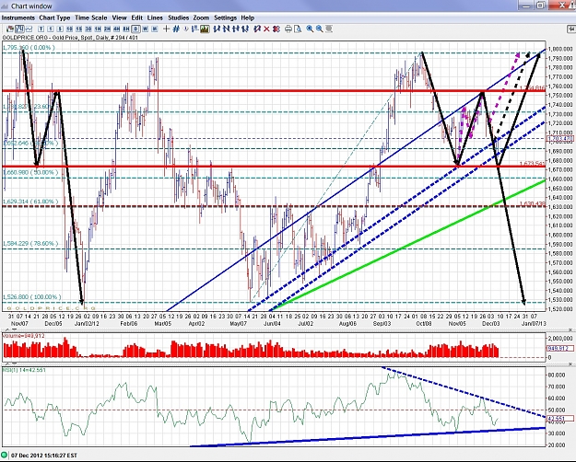Image resolution: width=576 pixels, height=462 pixels.
Task: Click the volume value marker 949,912
Action: 559,348
